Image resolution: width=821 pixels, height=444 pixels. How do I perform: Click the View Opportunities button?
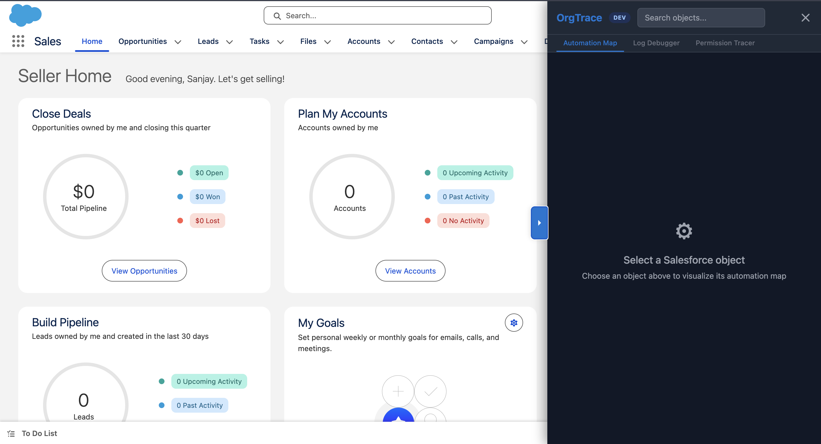point(144,271)
